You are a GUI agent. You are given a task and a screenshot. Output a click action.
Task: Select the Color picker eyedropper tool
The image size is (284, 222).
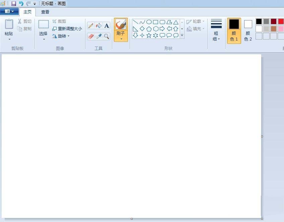[99, 36]
